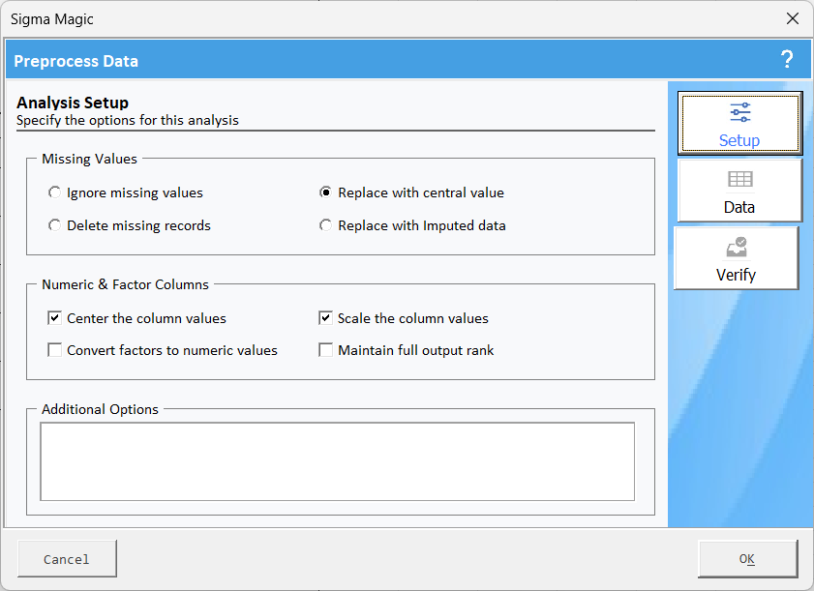Disable Scale the column values checkbox
Image resolution: width=814 pixels, height=591 pixels.
click(x=326, y=318)
